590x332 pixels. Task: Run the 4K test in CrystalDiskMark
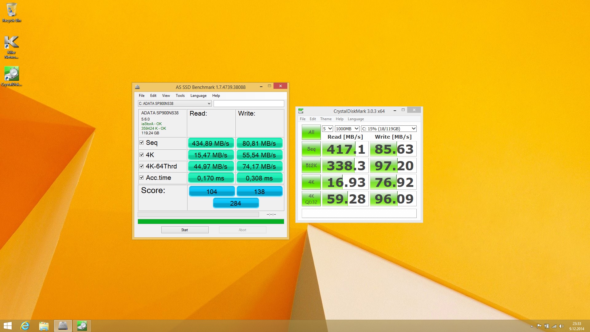tap(311, 182)
